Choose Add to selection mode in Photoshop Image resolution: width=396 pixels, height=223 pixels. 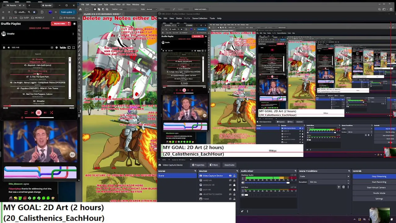point(99,9)
